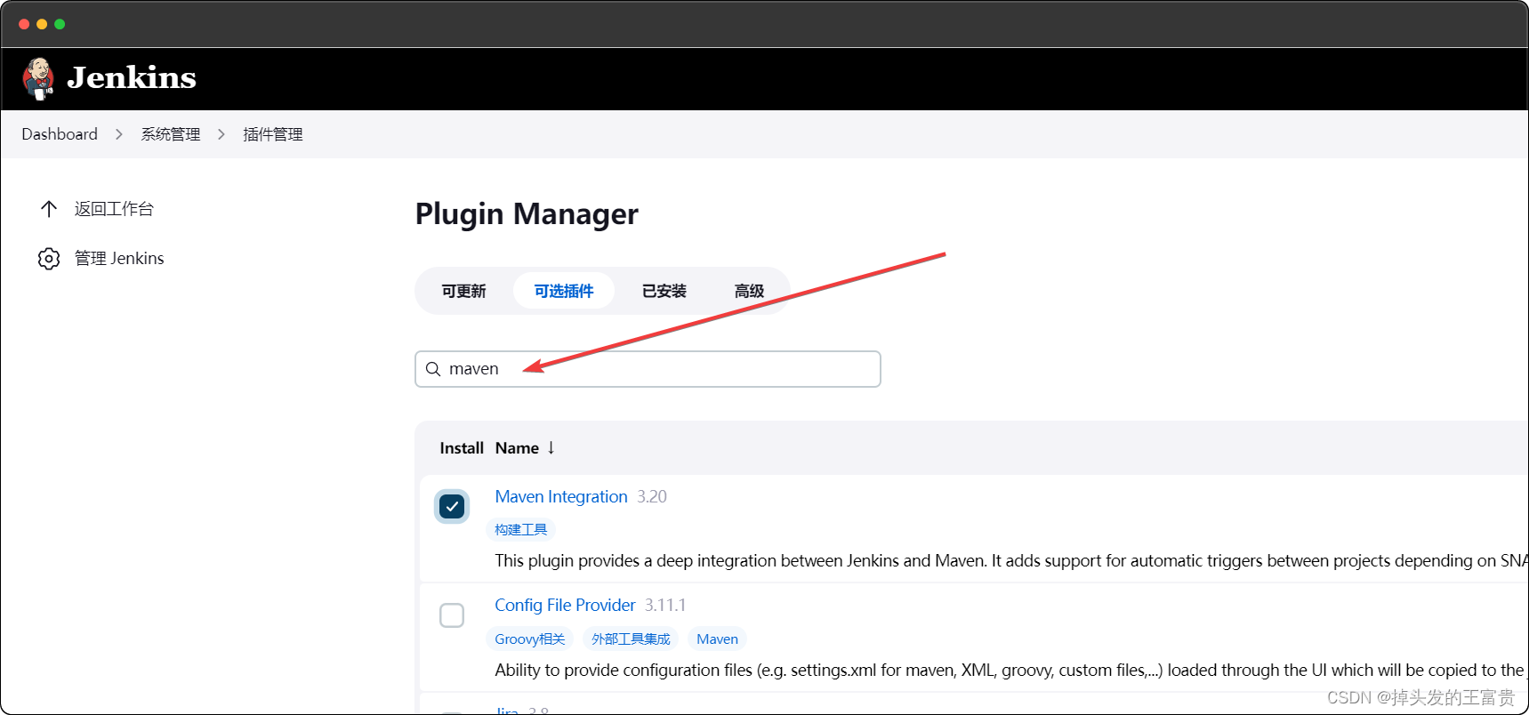This screenshot has width=1529, height=715.
Task: Open the 插件管理 breadcrumb link
Action: coord(273,134)
